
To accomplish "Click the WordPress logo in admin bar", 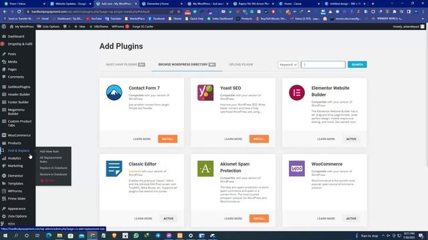I will point(4,27).
